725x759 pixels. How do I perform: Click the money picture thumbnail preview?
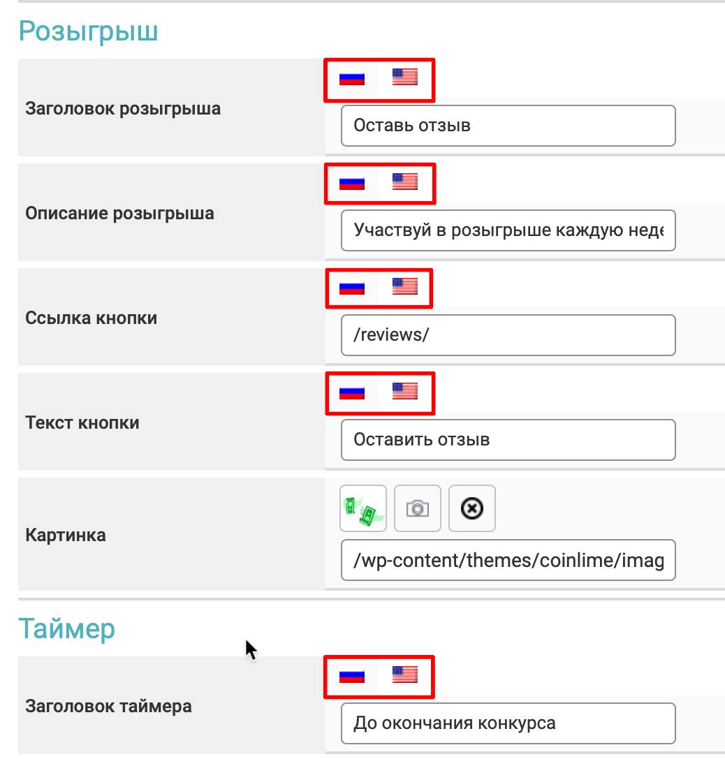click(363, 508)
